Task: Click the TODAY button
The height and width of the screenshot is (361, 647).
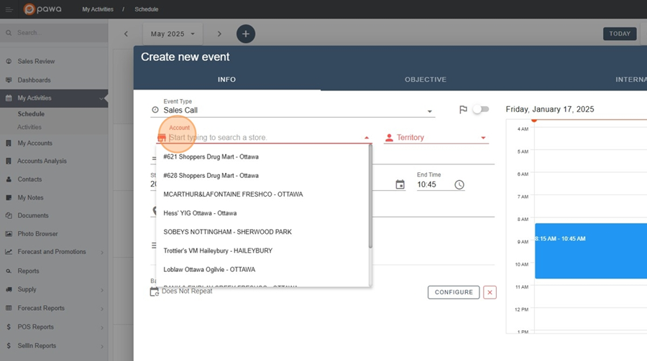Action: coord(620,34)
